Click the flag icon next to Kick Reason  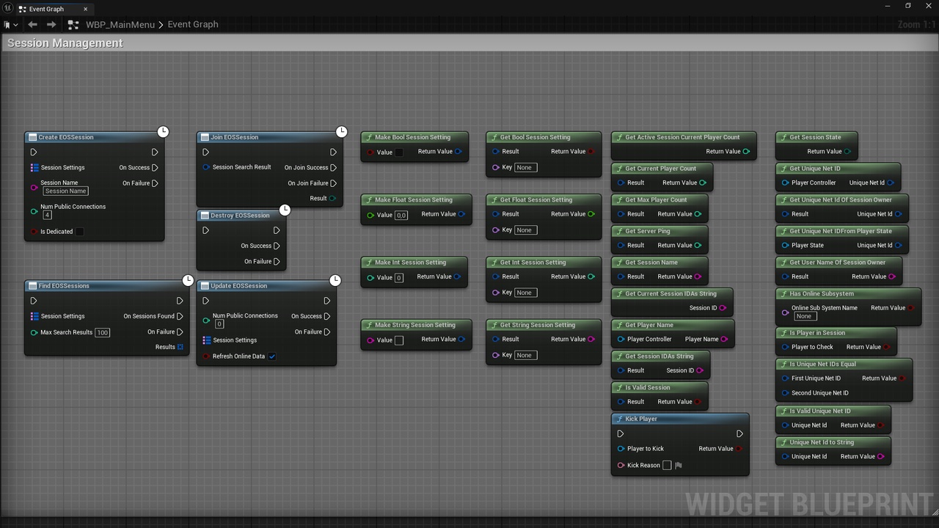pyautogui.click(x=679, y=465)
